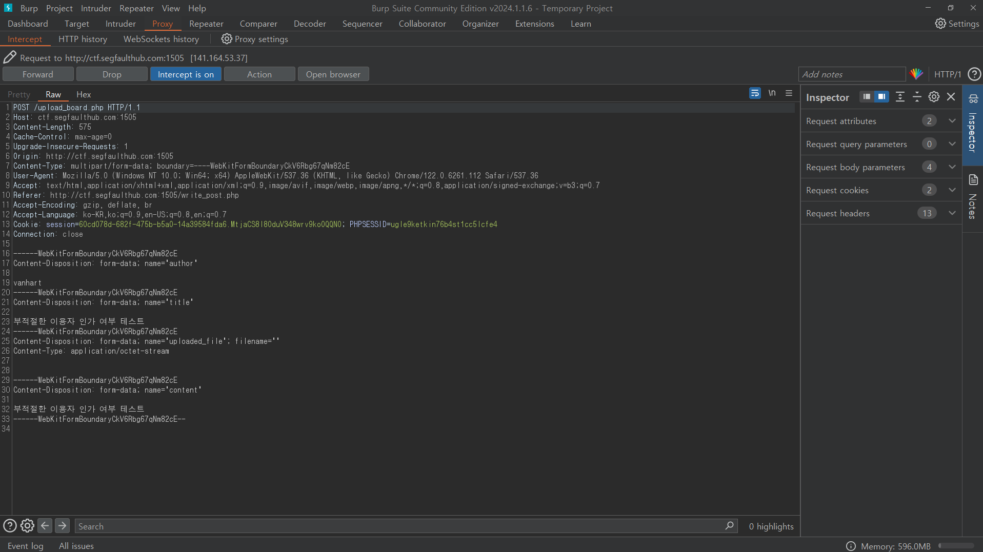Open the Extensions tab
Screen dimensions: 983x552
click(535, 24)
